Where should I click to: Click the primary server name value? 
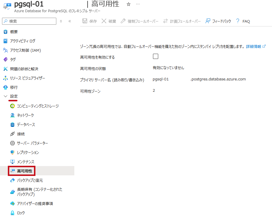(x=199, y=79)
